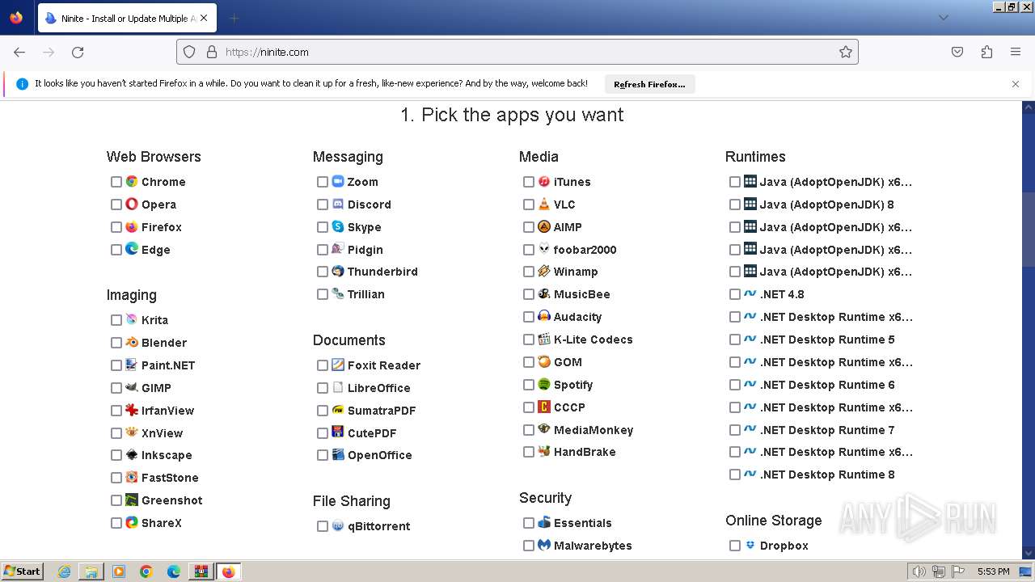1035x582 pixels.
Task: Check the K-Lite Codecs checkbox
Action: pos(529,339)
